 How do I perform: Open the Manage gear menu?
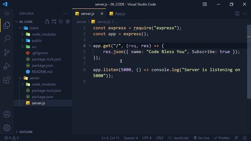(x=7, y=128)
